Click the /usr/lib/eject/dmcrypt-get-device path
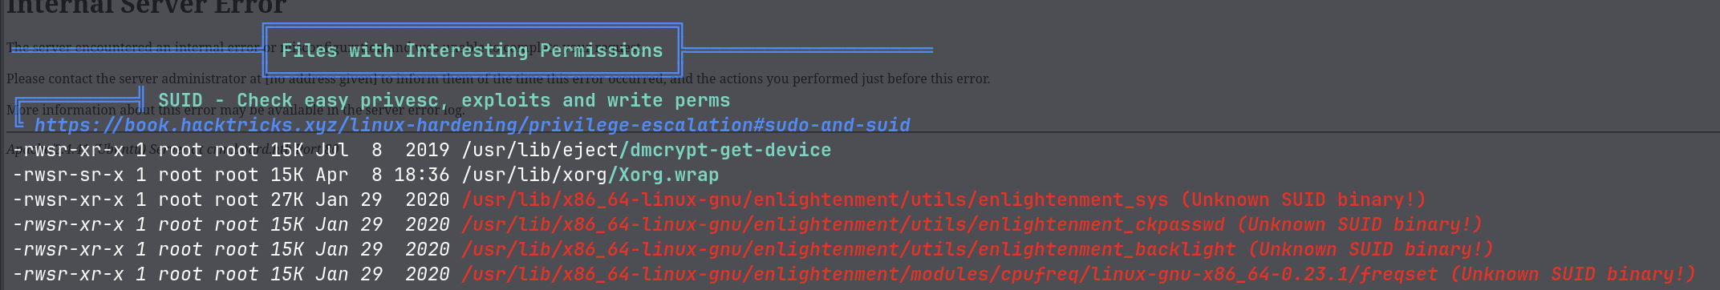 (647, 150)
